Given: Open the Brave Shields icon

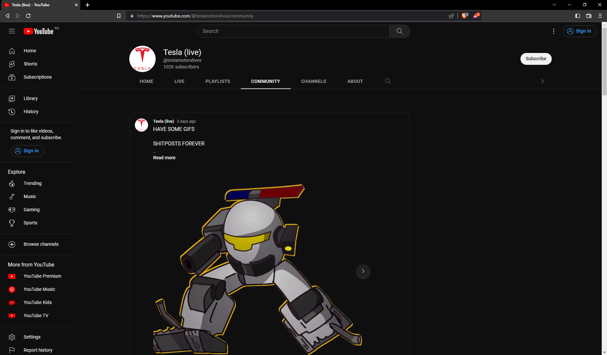Looking at the screenshot, I should tap(465, 15).
